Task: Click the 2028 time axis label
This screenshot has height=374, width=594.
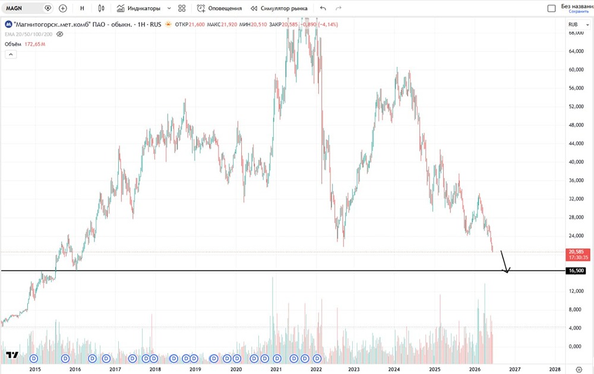Action: (555, 369)
